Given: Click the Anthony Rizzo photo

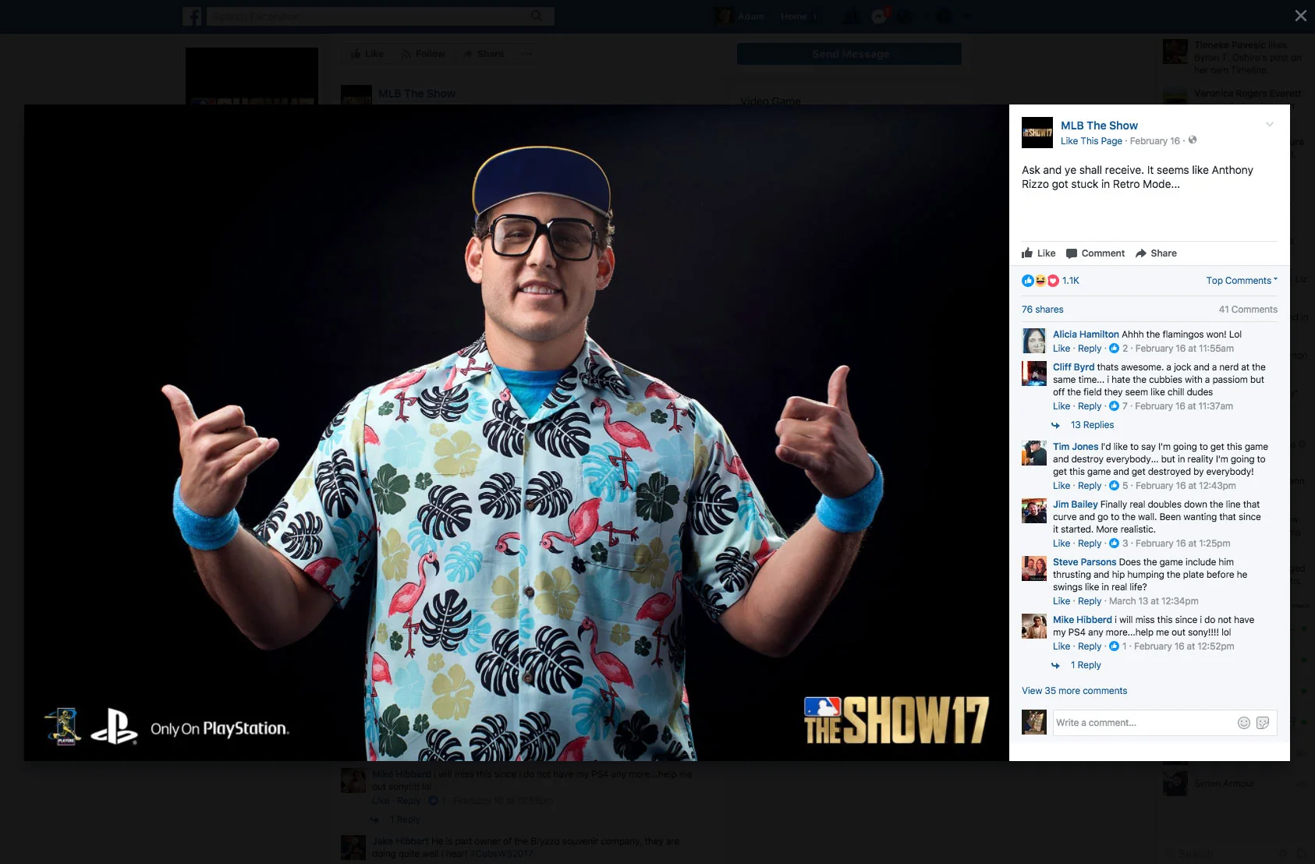Looking at the screenshot, I should tap(516, 433).
